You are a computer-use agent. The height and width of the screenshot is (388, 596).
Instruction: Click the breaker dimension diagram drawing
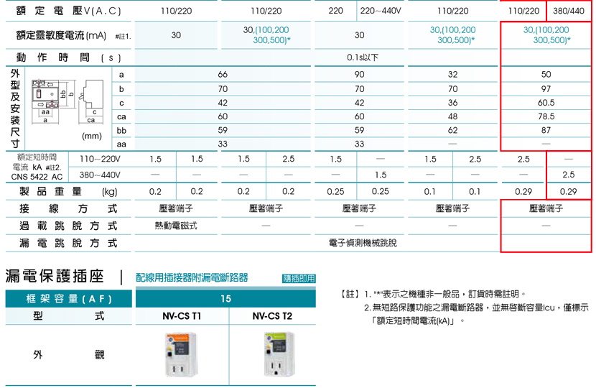(x=67, y=101)
